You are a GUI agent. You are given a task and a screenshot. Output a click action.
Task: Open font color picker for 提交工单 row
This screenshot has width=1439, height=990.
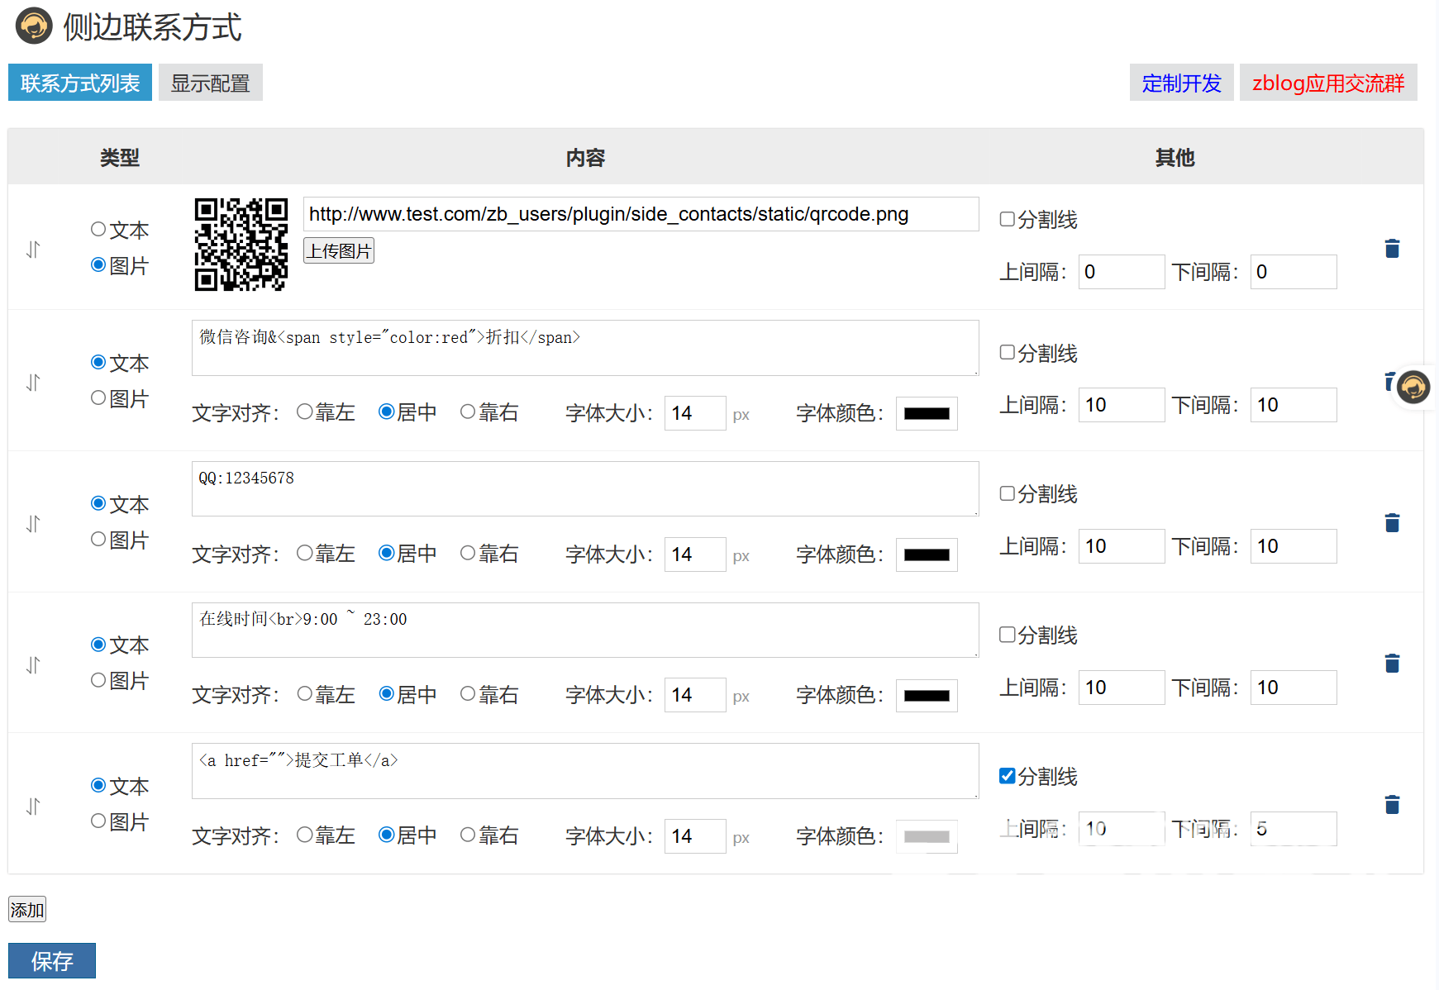pyautogui.click(x=927, y=836)
